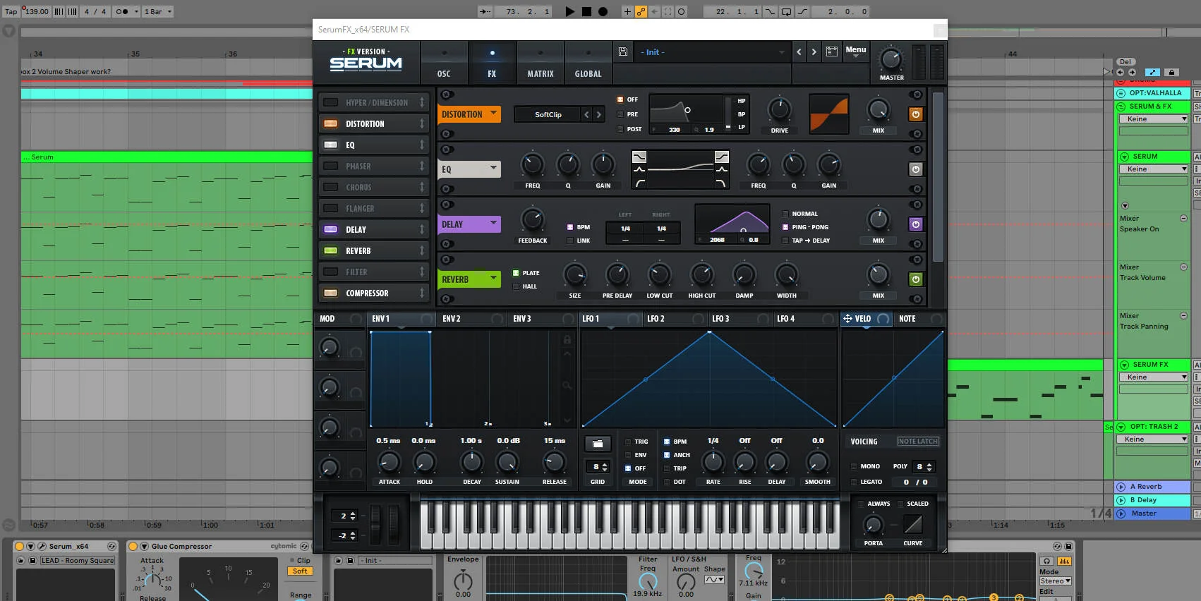Toggle Ableton loop switch icon
This screenshot has width=1201, height=601.
[x=786, y=11]
